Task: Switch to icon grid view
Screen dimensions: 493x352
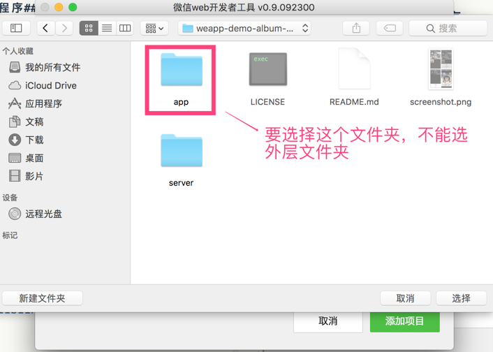Action: 89,29
